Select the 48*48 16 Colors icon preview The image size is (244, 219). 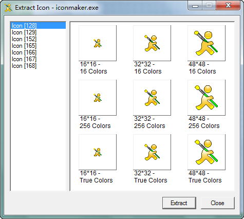(x=207, y=43)
